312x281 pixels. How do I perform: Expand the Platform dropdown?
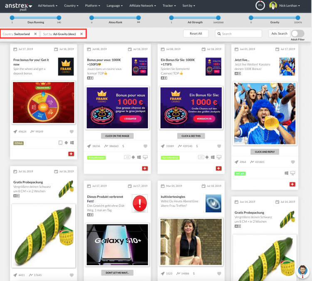coord(92,5)
